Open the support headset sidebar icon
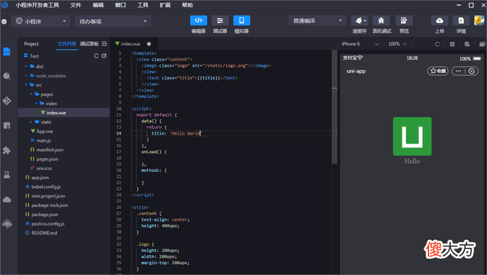Image resolution: width=487 pixels, height=275 pixels. (7, 224)
